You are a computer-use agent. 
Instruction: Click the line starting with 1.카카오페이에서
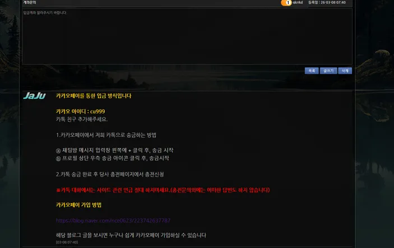[x=106, y=135]
